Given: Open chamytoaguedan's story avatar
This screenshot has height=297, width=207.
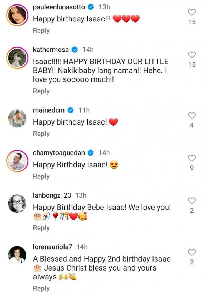Looking at the screenshot, I should coord(17,161).
